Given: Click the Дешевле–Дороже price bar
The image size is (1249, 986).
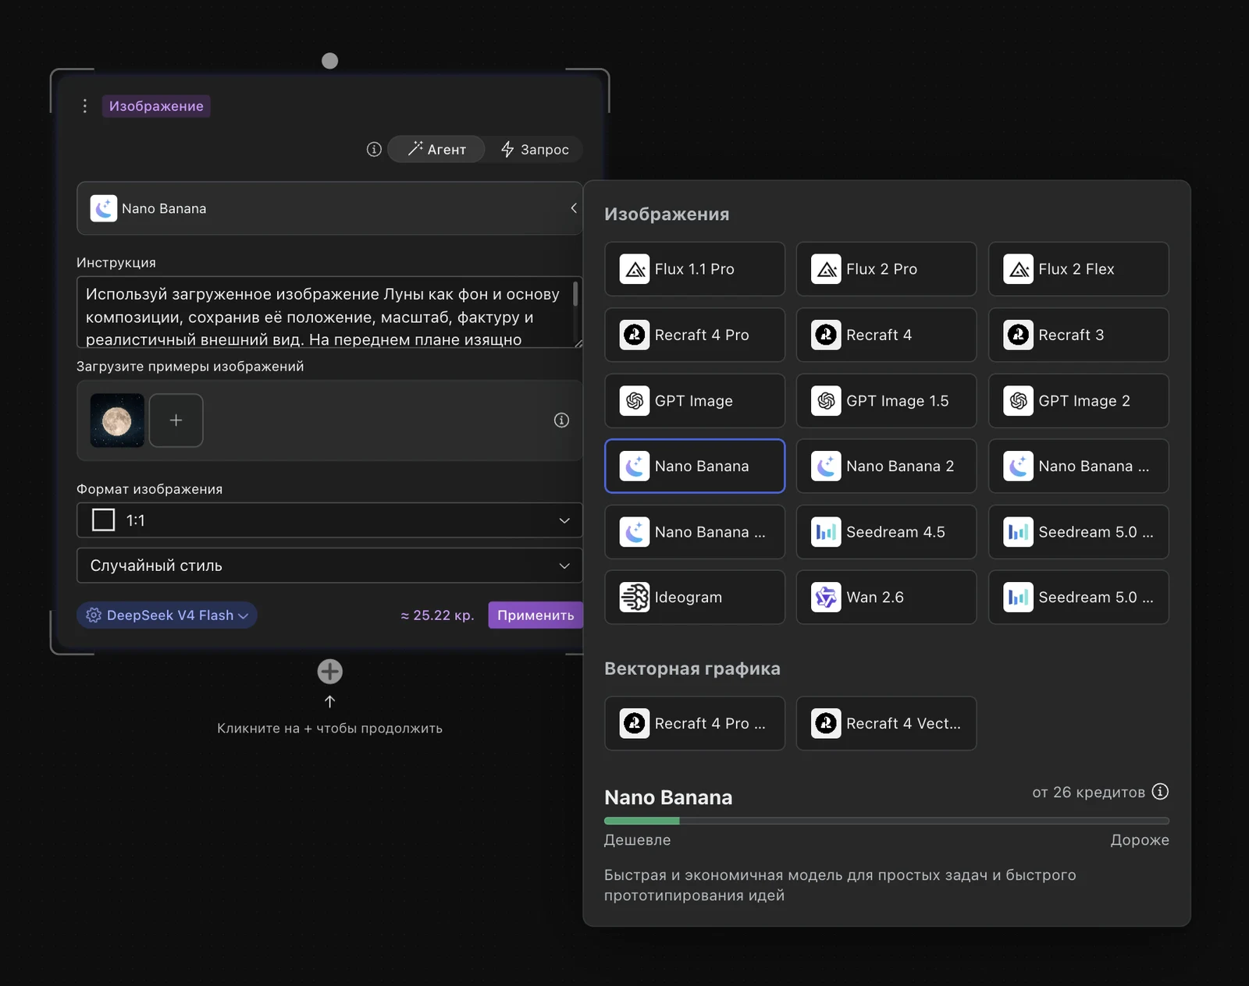Looking at the screenshot, I should tap(887, 821).
